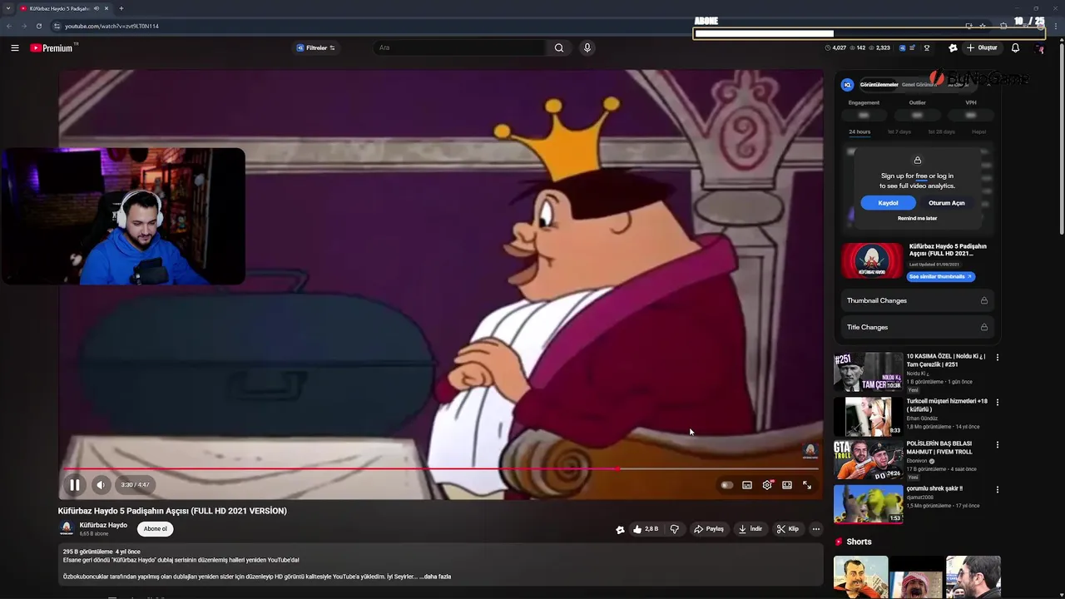Image resolution: width=1065 pixels, height=599 pixels.
Task: Expand description with '...daha fazla'
Action: click(x=434, y=577)
